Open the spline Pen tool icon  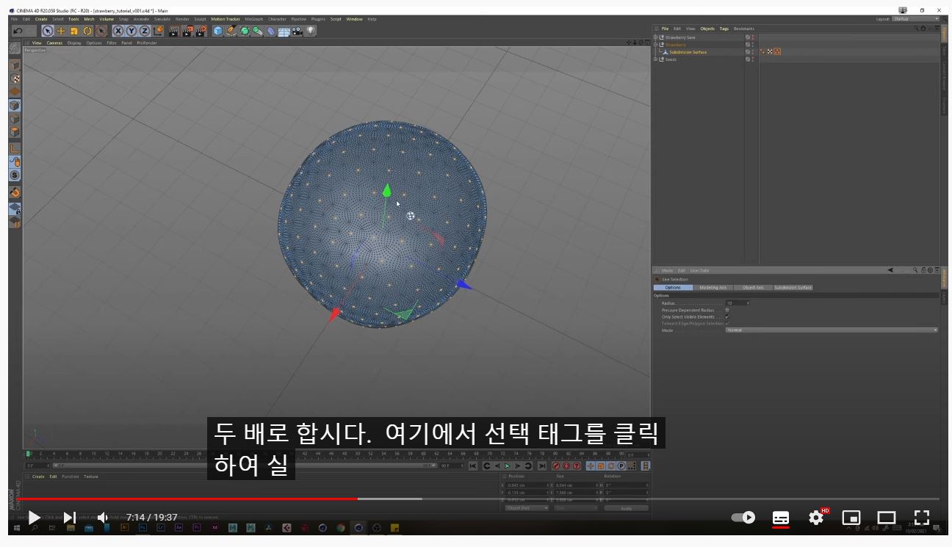pyautogui.click(x=231, y=31)
